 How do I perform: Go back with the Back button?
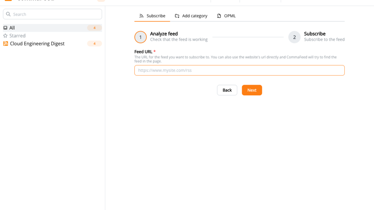click(227, 90)
